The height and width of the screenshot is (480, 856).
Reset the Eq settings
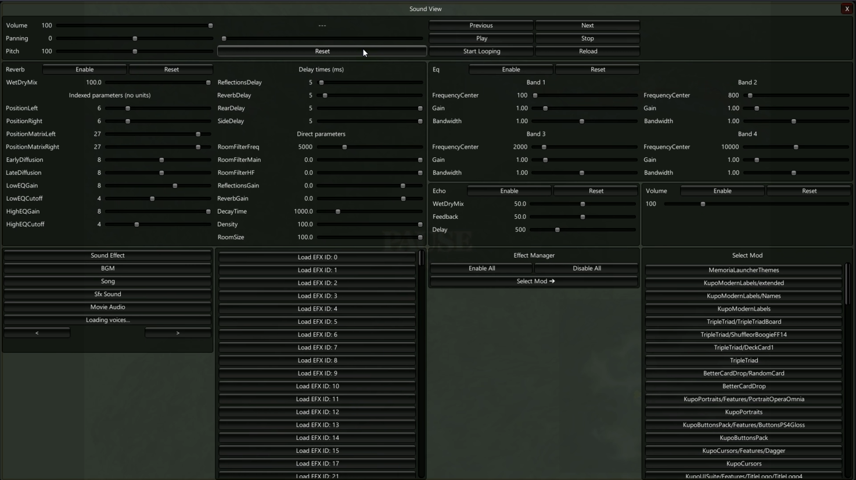(598, 70)
